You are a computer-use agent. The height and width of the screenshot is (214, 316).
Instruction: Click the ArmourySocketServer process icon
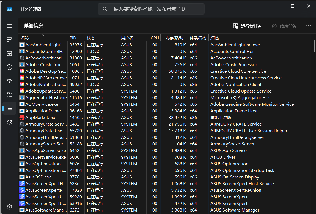coord(22,144)
